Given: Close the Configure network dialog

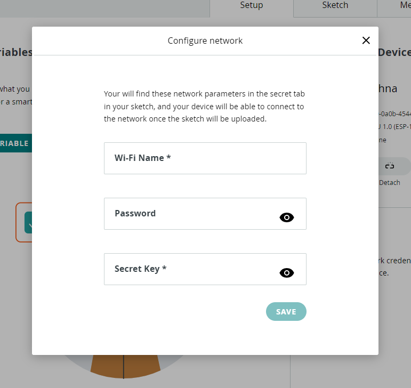Looking at the screenshot, I should tap(366, 41).
